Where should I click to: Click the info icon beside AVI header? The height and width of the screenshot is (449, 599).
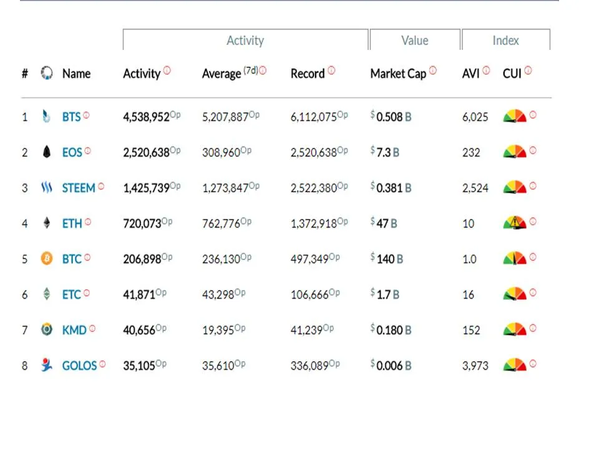(486, 70)
